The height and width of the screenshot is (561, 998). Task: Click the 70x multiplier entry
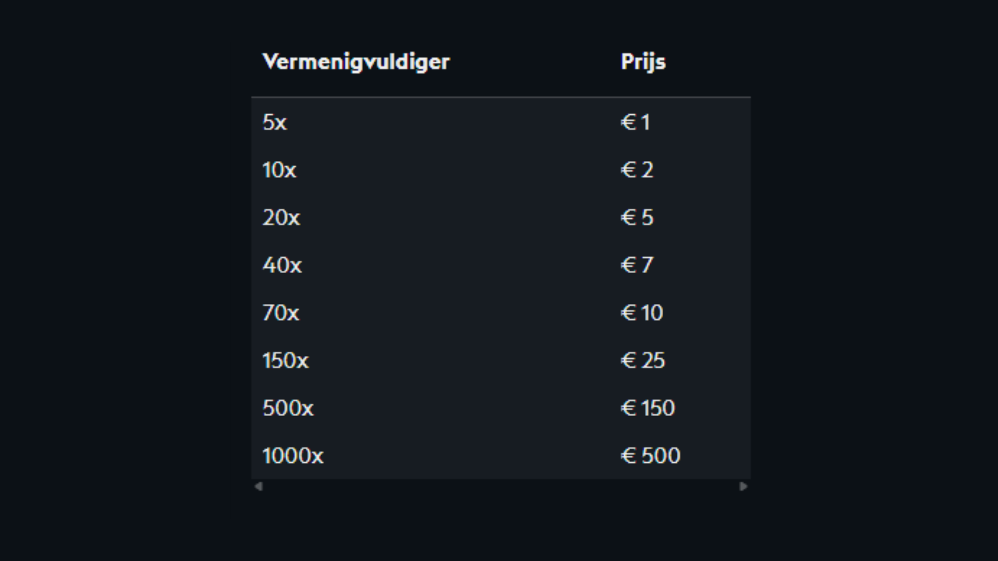coord(280,313)
